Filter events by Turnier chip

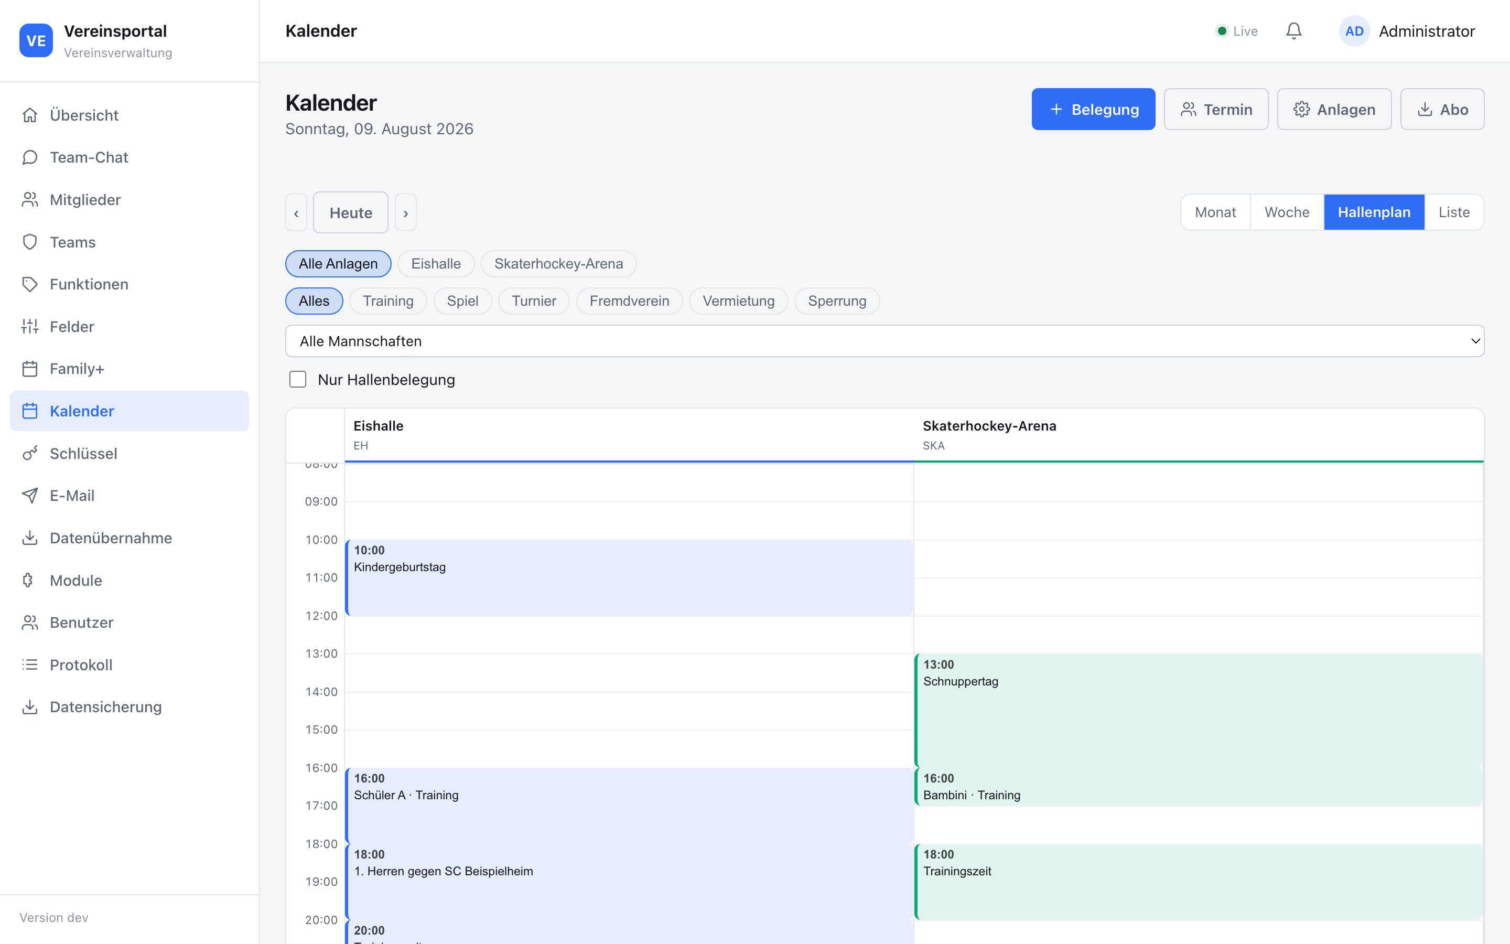tap(534, 301)
